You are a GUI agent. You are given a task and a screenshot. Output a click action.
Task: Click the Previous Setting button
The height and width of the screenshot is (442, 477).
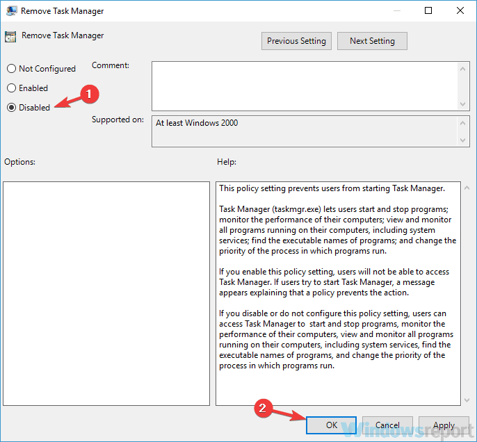point(296,41)
